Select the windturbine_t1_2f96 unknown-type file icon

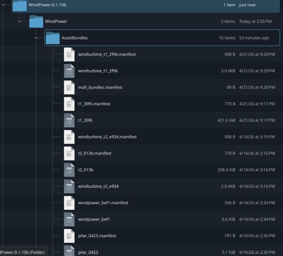point(69,71)
